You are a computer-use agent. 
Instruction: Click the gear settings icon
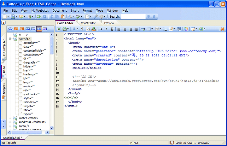click(101, 17)
